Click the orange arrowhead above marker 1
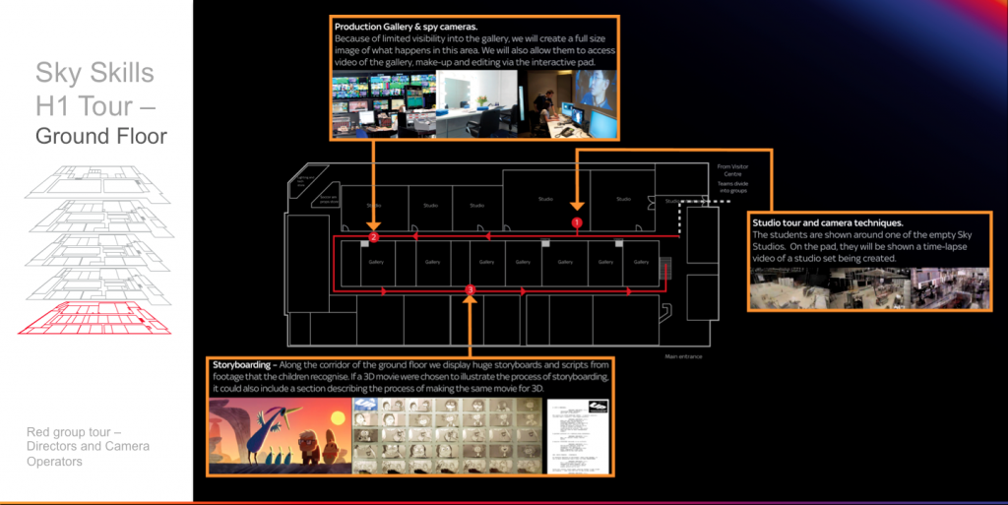 pos(578,208)
